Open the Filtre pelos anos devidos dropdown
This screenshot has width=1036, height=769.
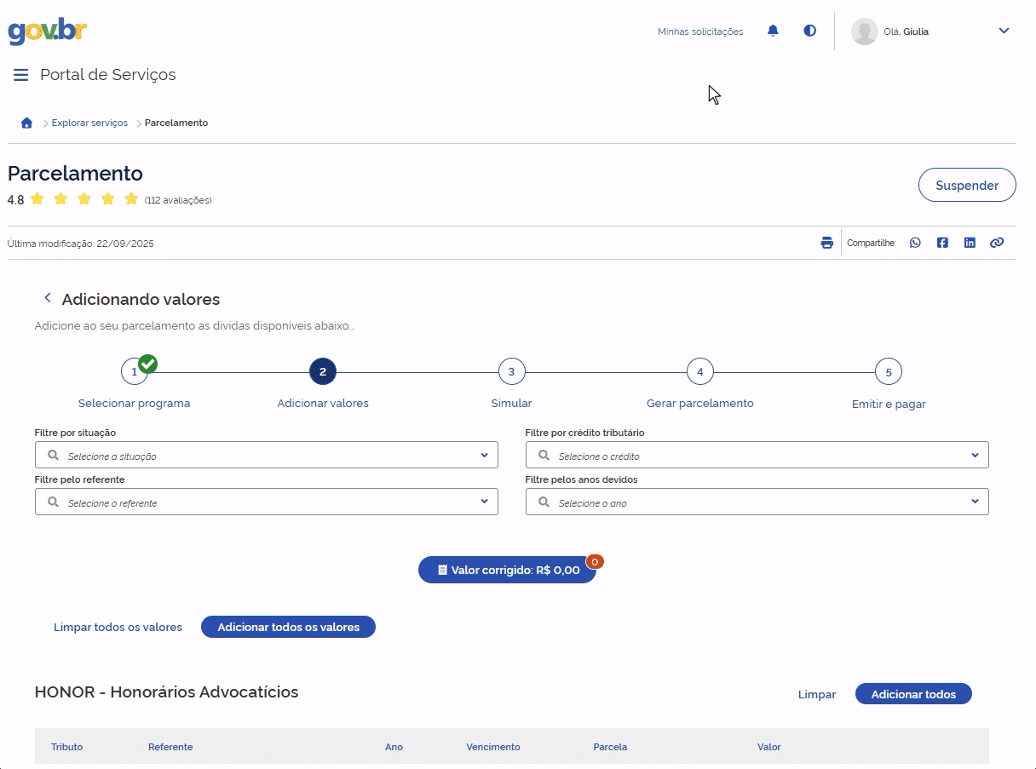click(x=757, y=502)
